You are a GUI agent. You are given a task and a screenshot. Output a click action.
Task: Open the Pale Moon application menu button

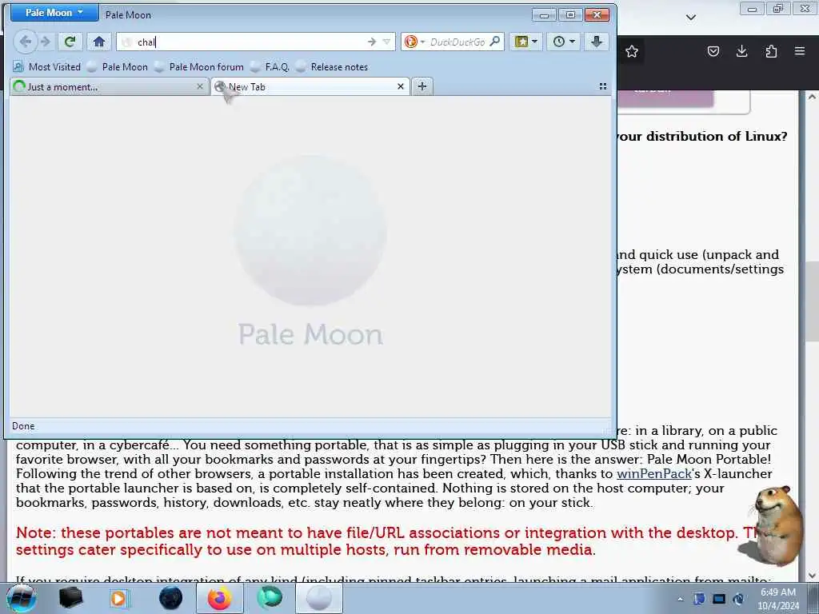coord(54,13)
